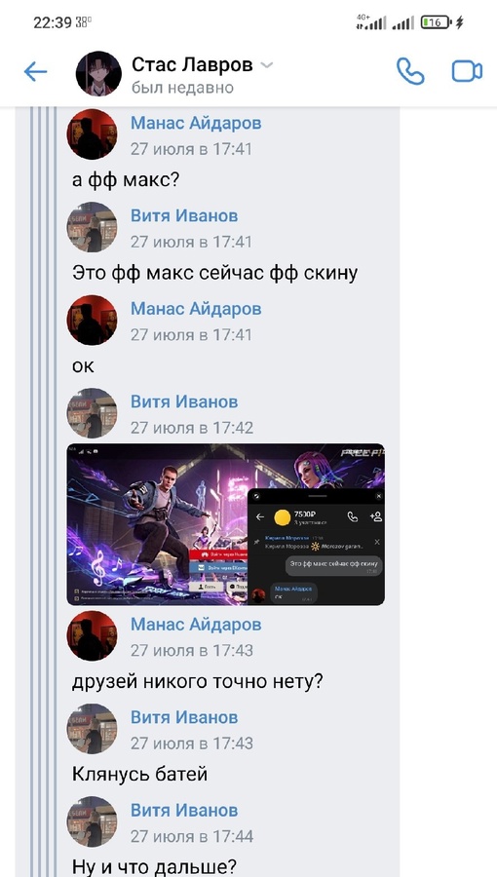The width and height of the screenshot is (497, 877).
Task: Tap the battery indicator in status bar
Action: pyautogui.click(x=436, y=22)
